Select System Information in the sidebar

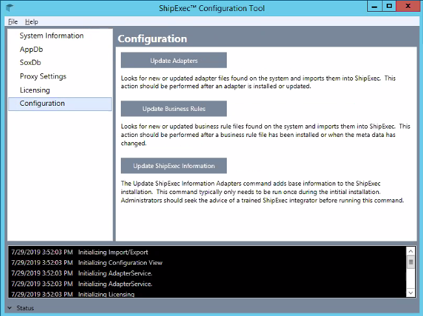tap(51, 36)
